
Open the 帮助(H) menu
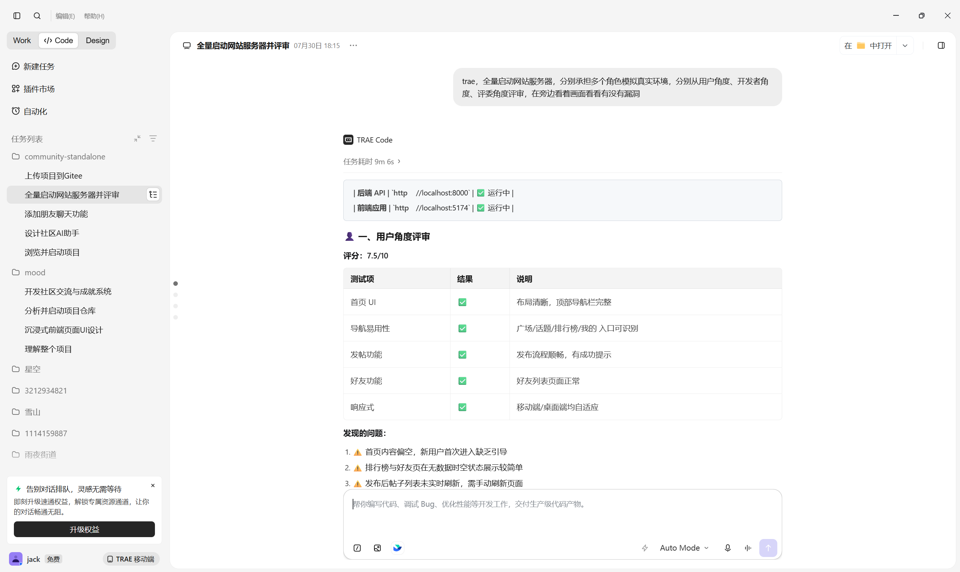[94, 16]
